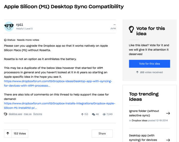Screen dimensions: 179x142
Task: Click the 153 Votes count label
Action: pyautogui.click(x=20, y=134)
